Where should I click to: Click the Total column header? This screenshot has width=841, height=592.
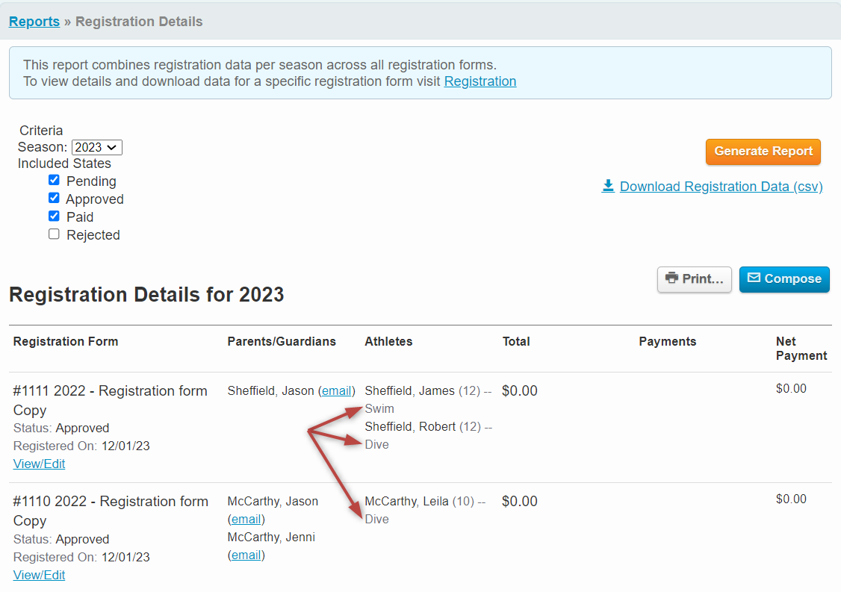[516, 342]
